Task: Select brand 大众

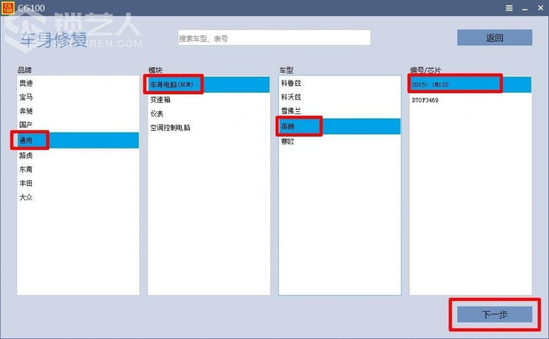Action: pos(78,197)
